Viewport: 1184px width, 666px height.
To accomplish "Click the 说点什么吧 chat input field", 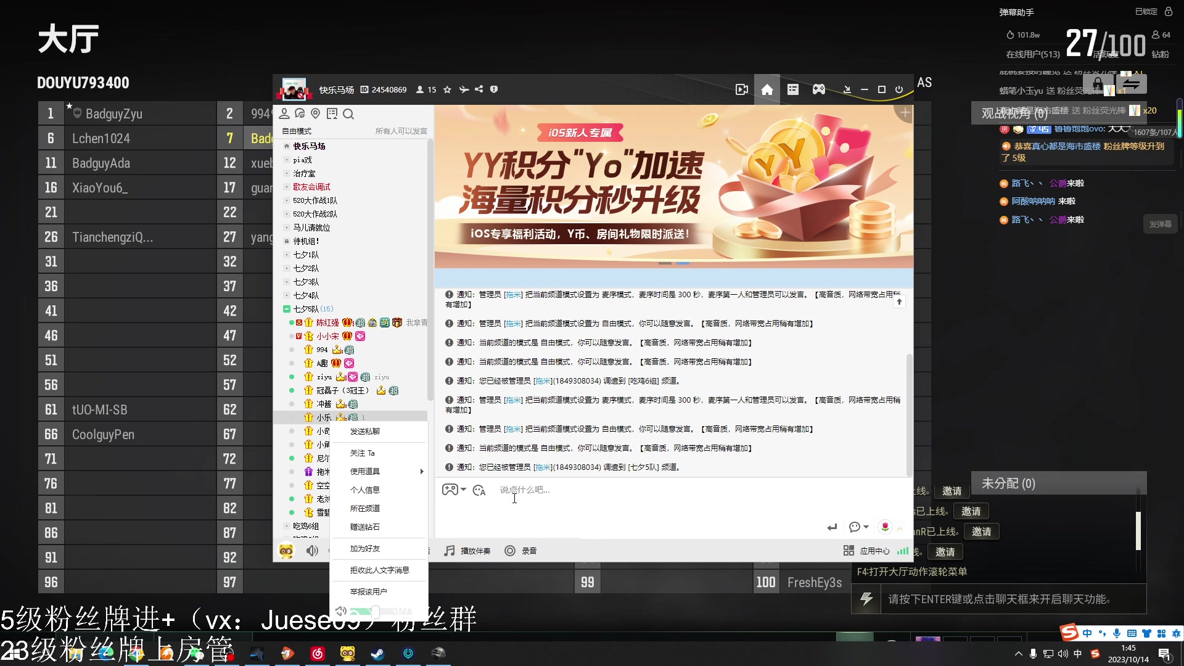I will pos(555,490).
